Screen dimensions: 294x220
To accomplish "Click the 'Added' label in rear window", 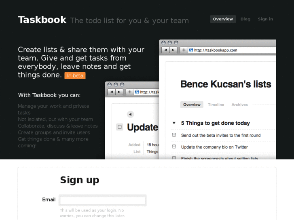I will point(134,145).
